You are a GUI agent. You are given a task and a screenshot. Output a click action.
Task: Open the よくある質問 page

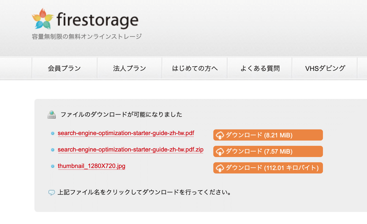[259, 68]
